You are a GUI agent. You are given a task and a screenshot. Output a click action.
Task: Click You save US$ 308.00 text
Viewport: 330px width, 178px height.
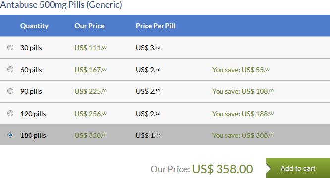pos(243,135)
